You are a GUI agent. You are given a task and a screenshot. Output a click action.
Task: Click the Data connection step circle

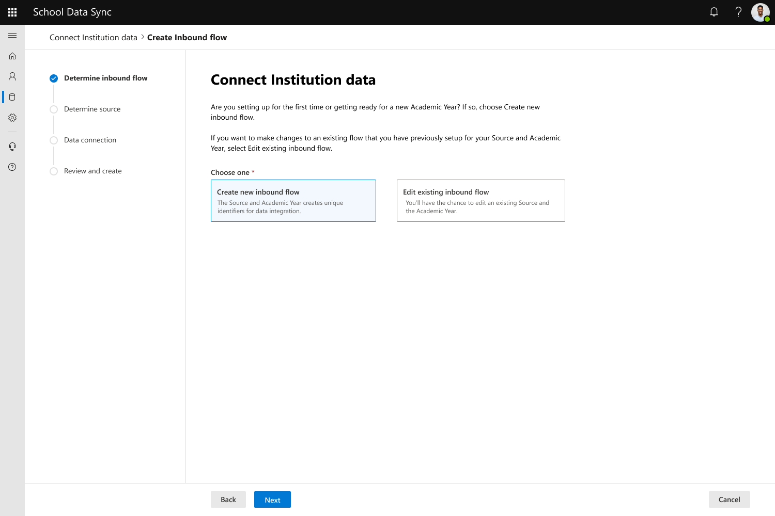point(54,140)
